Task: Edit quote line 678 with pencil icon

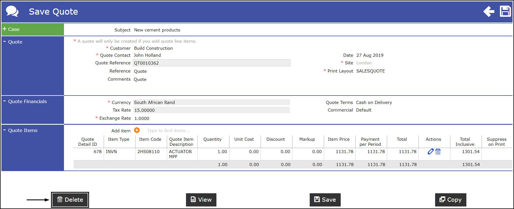Action: pos(431,151)
